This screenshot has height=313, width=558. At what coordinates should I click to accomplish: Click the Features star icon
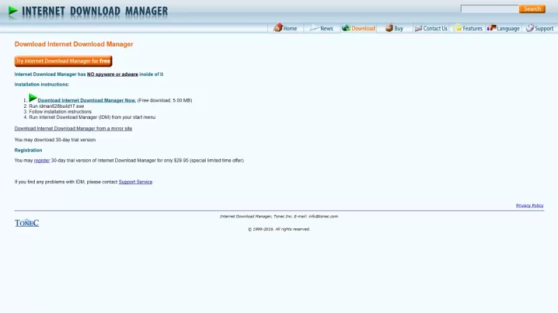(x=458, y=28)
